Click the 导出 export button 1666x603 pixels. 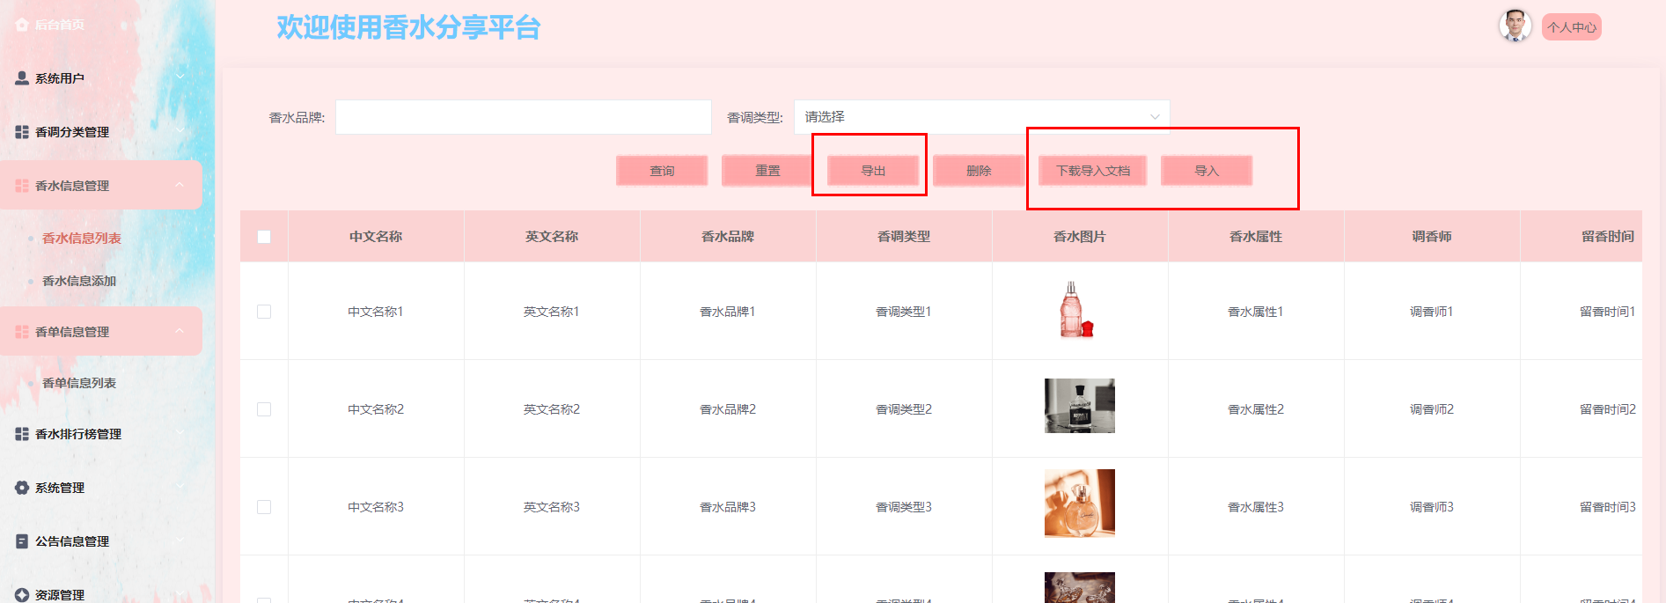873,171
